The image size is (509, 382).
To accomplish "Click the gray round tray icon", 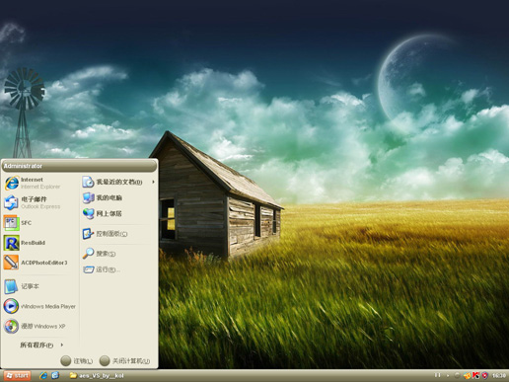I will coord(457,375).
